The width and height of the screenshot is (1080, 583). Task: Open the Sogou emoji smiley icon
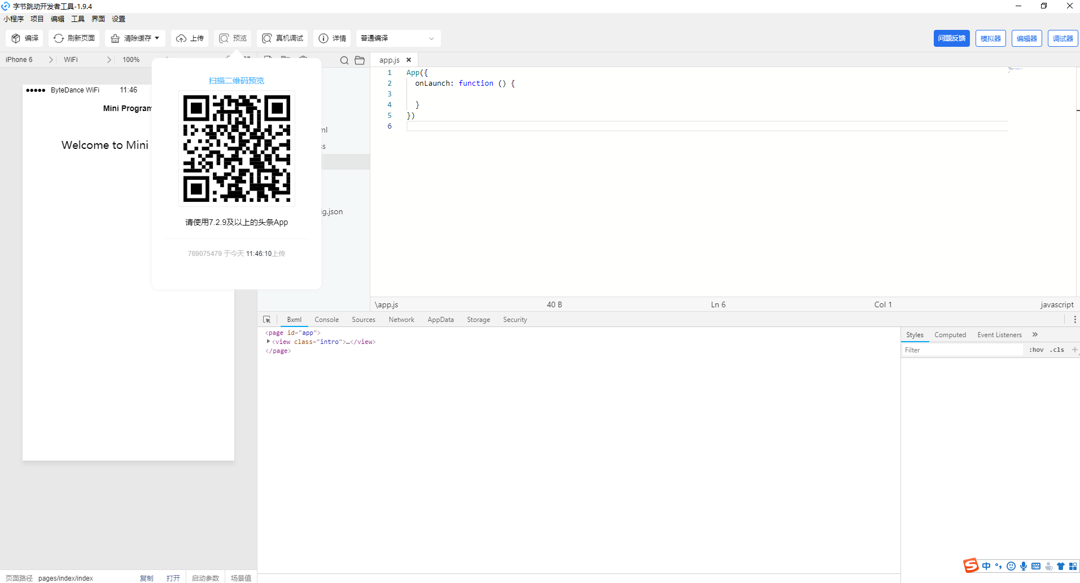1011,566
